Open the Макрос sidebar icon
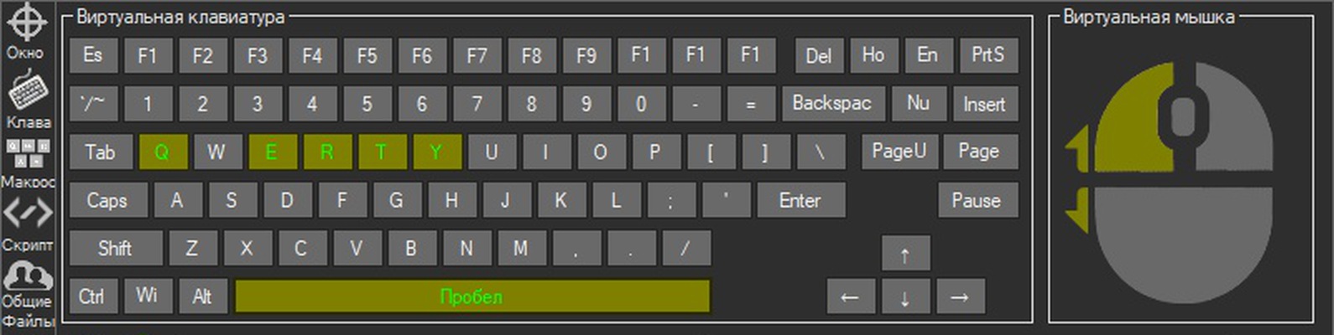The height and width of the screenshot is (335, 1334). tap(28, 154)
